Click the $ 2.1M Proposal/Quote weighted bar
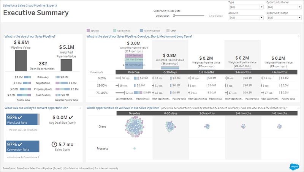Viewport: 304px width, 172px height. 63,89
